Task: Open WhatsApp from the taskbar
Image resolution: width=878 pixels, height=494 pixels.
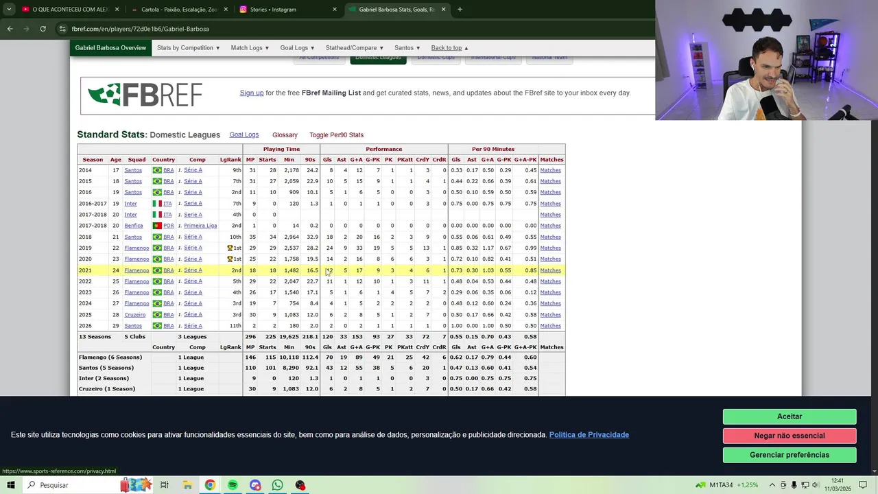Action: pyautogui.click(x=277, y=485)
